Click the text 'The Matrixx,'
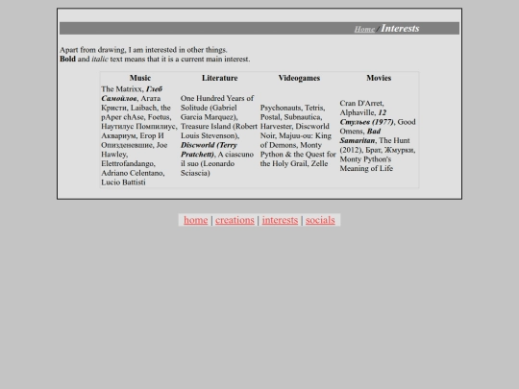Viewport: 519px width, 389px height. (122, 89)
